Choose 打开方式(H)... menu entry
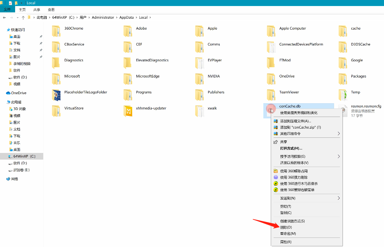The image size is (384, 247). pos(307,148)
